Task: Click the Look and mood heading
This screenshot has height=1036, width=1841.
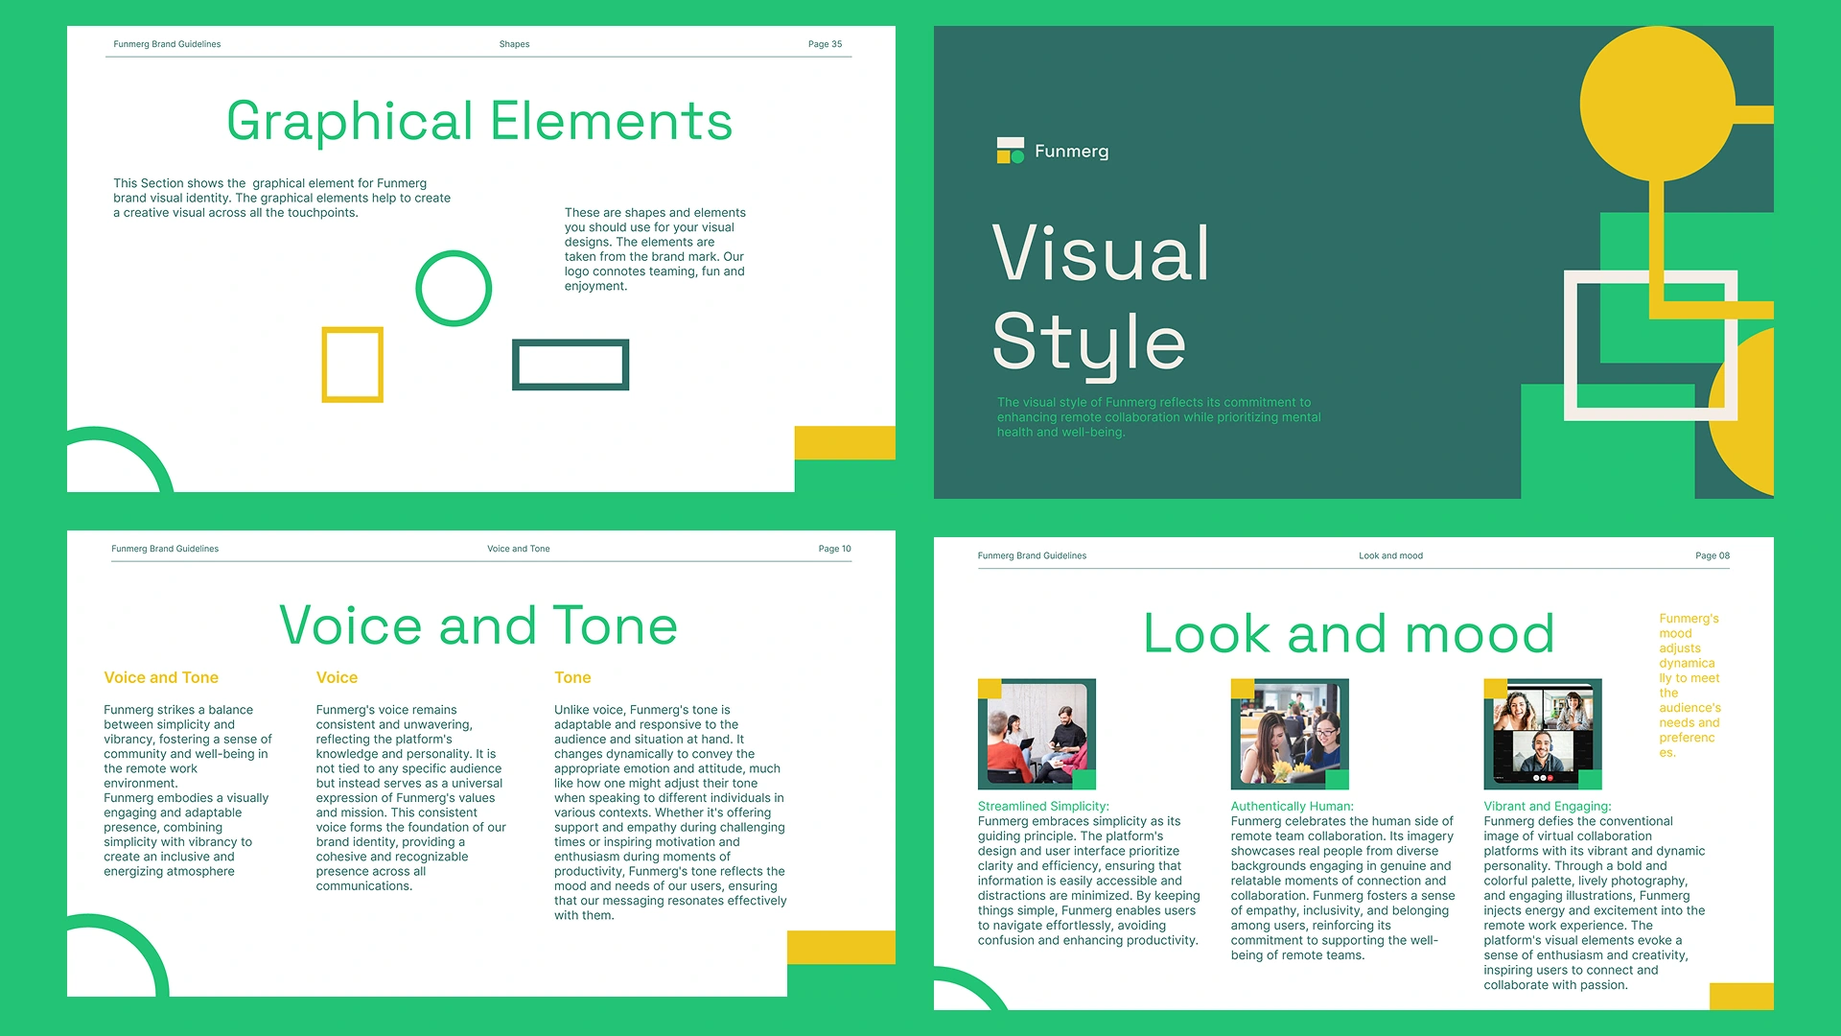Action: click(x=1348, y=634)
